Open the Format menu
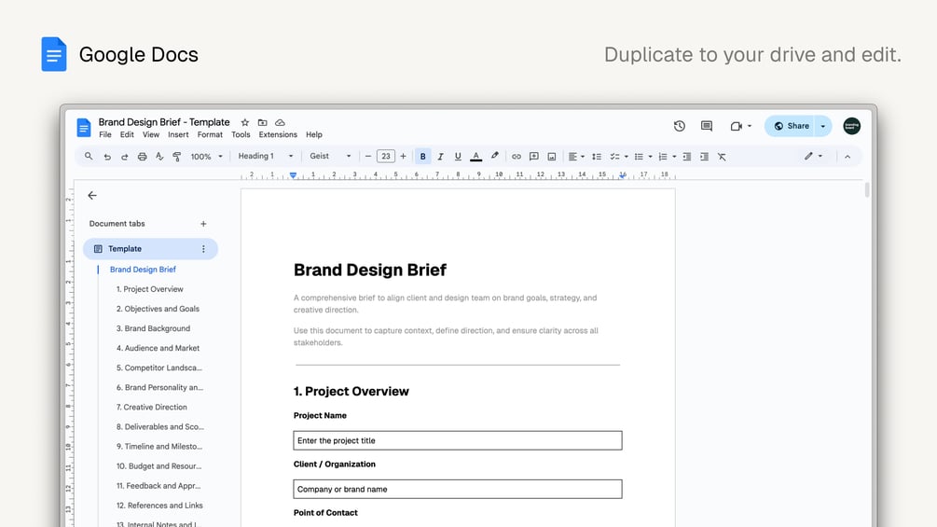 click(x=210, y=134)
